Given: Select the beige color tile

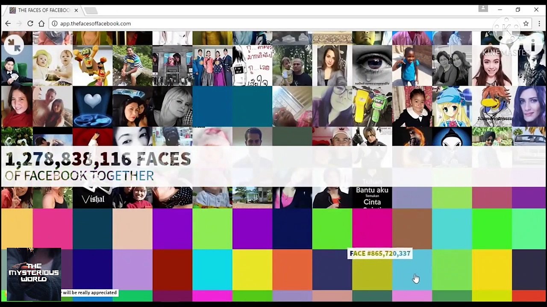Looking at the screenshot, I should 132,229.
